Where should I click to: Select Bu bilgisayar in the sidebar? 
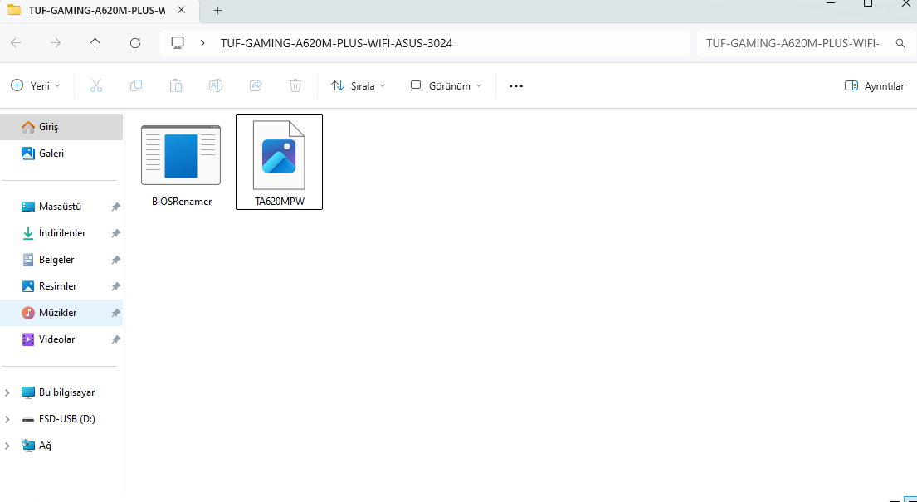pyautogui.click(x=66, y=392)
